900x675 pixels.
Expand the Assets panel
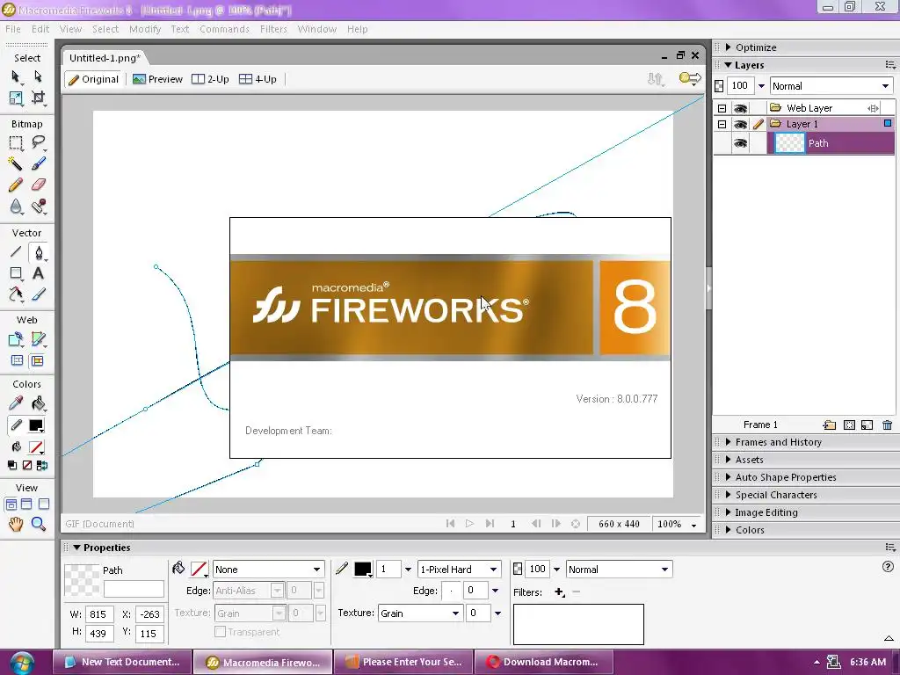[729, 459]
